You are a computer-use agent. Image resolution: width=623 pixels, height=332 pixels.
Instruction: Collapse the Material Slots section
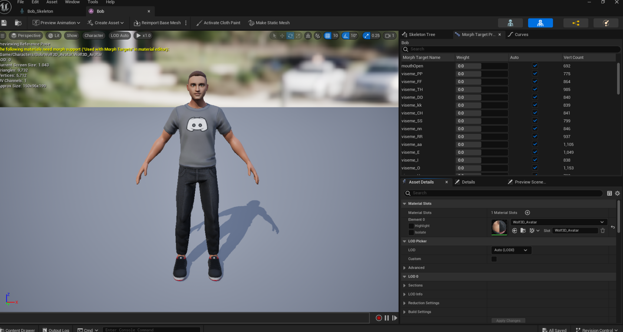[405, 204]
